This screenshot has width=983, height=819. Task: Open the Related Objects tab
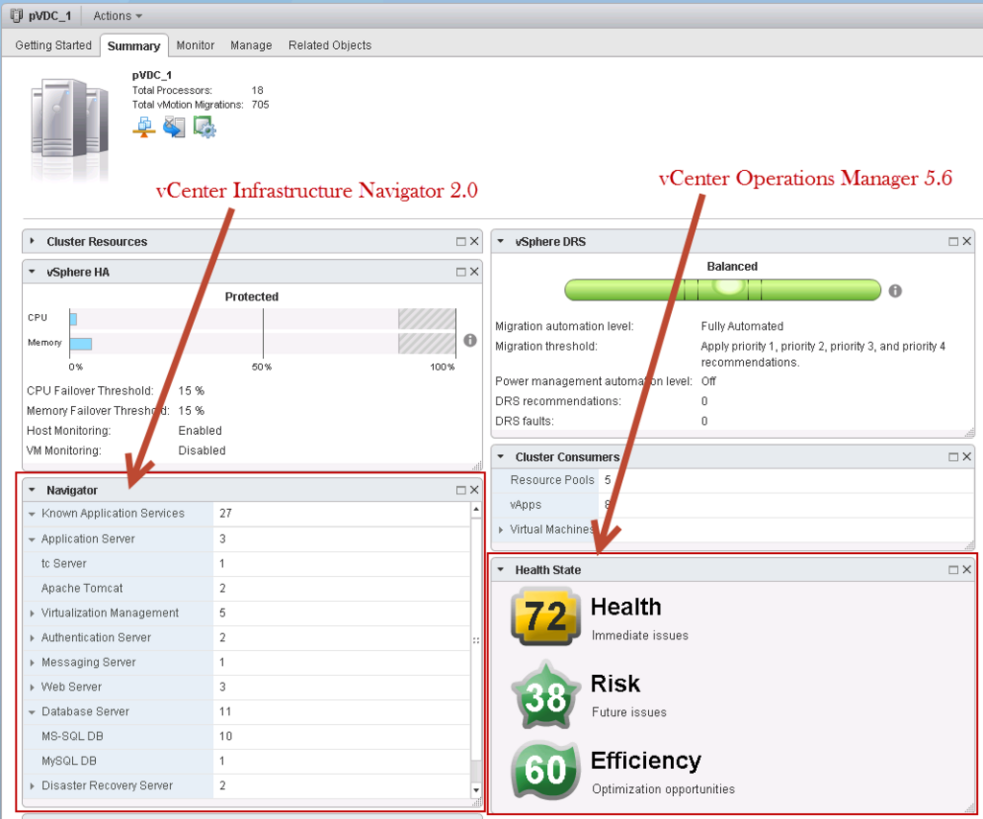coord(329,45)
